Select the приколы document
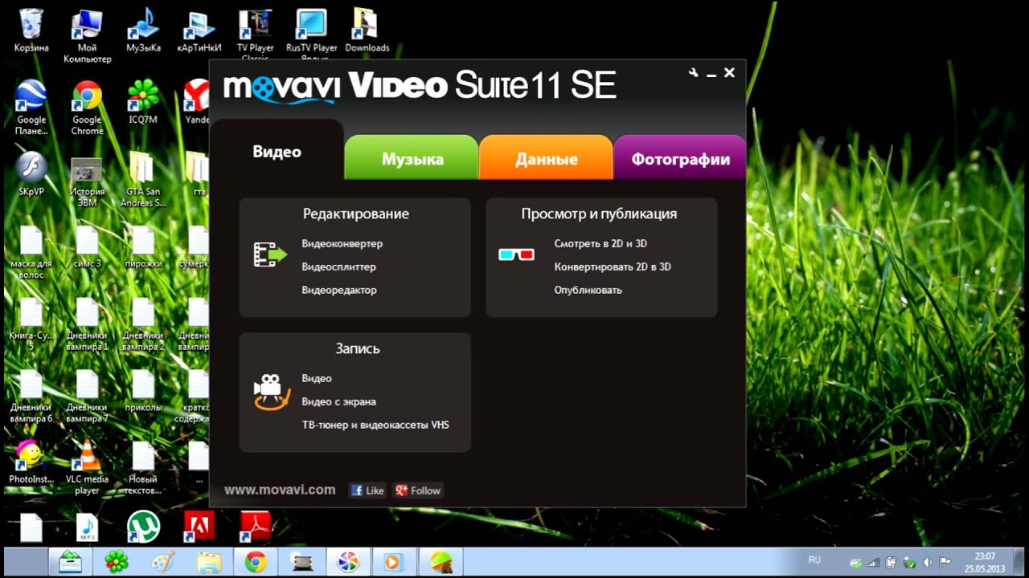Viewport: 1029px width, 578px height. 143,390
